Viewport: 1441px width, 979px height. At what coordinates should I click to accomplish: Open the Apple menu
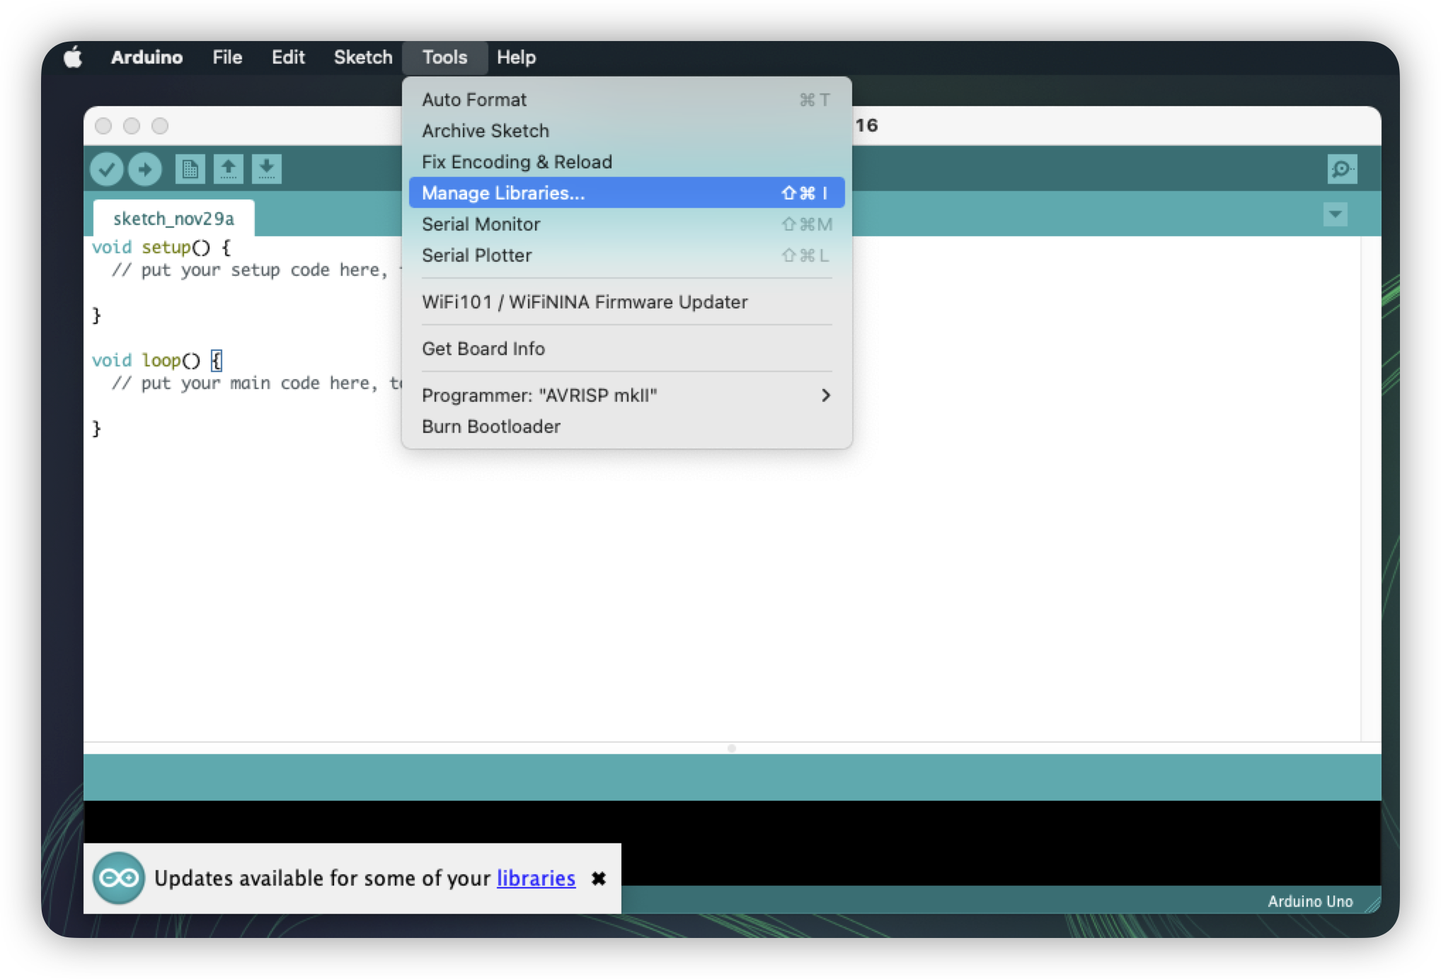point(73,57)
